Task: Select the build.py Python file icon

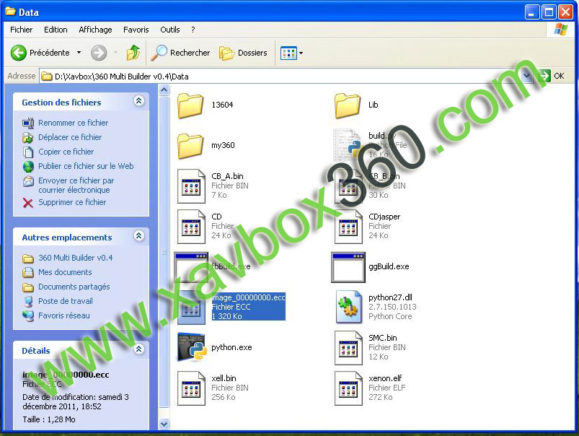Action: (348, 145)
